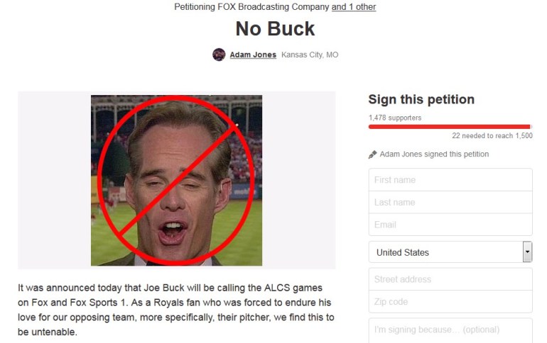
Task: Click the red supporters progress bar
Action: [450, 127]
